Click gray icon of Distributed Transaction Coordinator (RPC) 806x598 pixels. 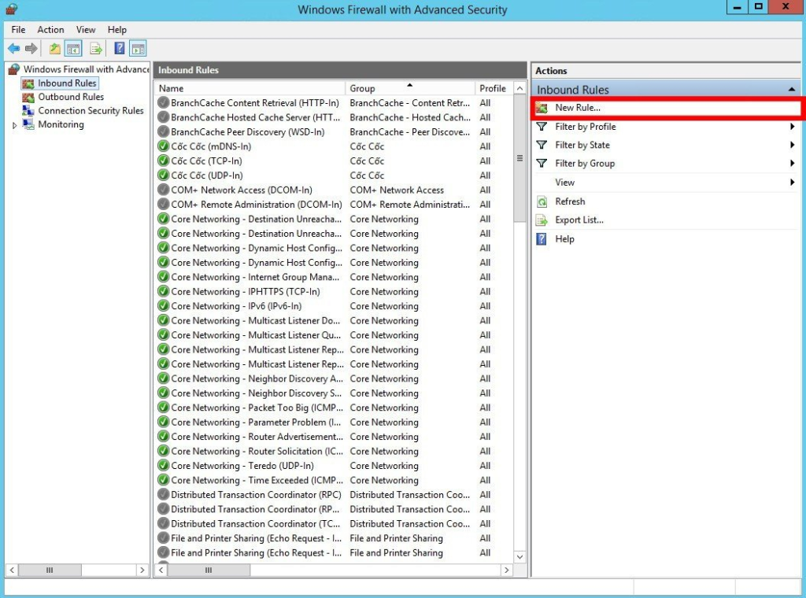(x=164, y=495)
